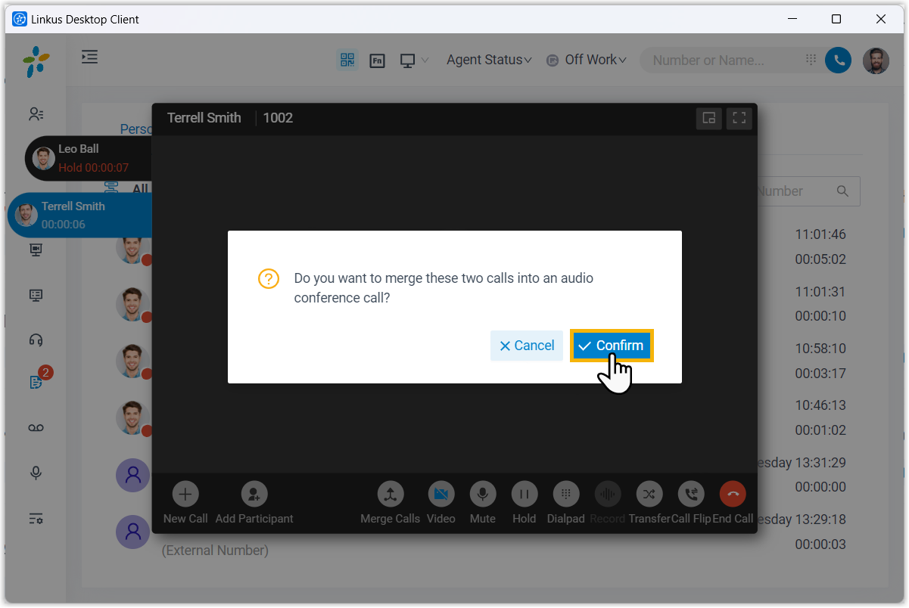Image resolution: width=909 pixels, height=608 pixels.
Task: Open the operator panel sidebar icon
Action: point(36,295)
